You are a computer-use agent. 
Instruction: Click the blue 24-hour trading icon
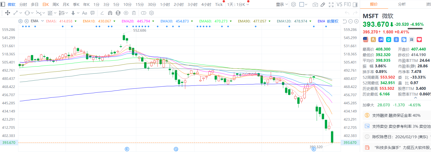point(381,40)
